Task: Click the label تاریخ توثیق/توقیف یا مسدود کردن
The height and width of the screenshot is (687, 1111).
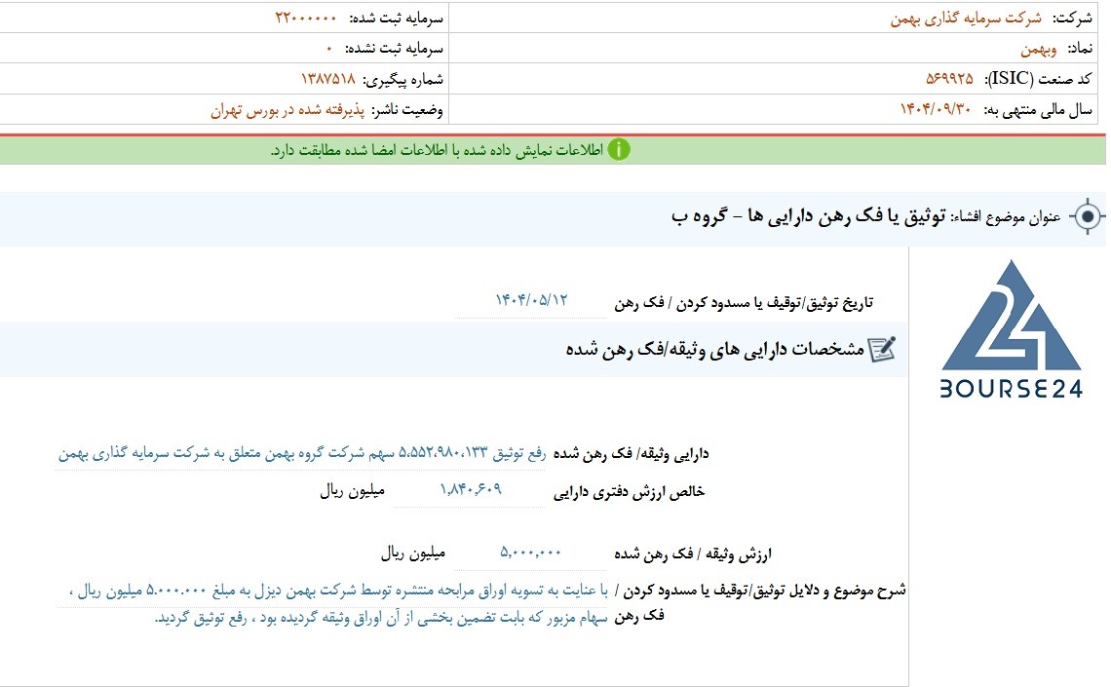Action: click(744, 302)
